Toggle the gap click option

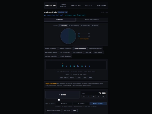(x=67, y=110)
